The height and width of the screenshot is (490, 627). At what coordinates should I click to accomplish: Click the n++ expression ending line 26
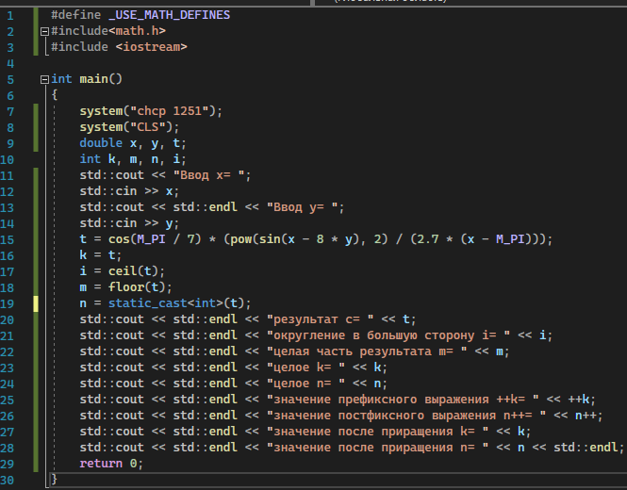click(586, 416)
